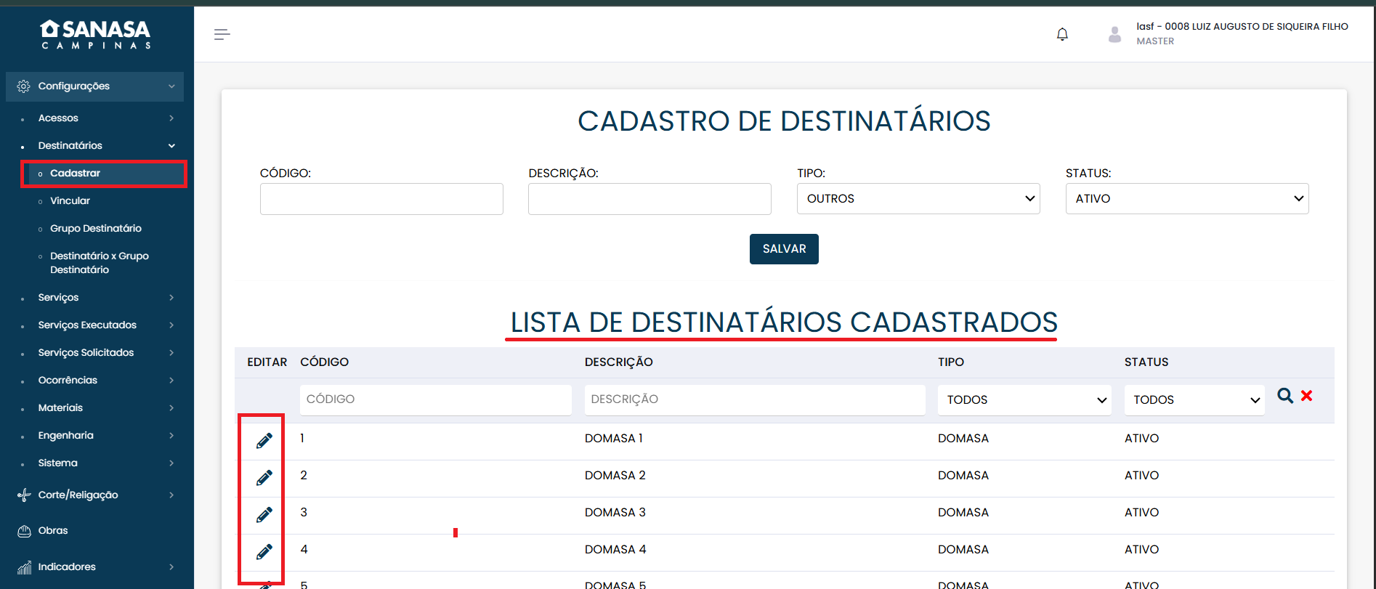Open the Obras sidebar link
1376x589 pixels.
tap(53, 531)
